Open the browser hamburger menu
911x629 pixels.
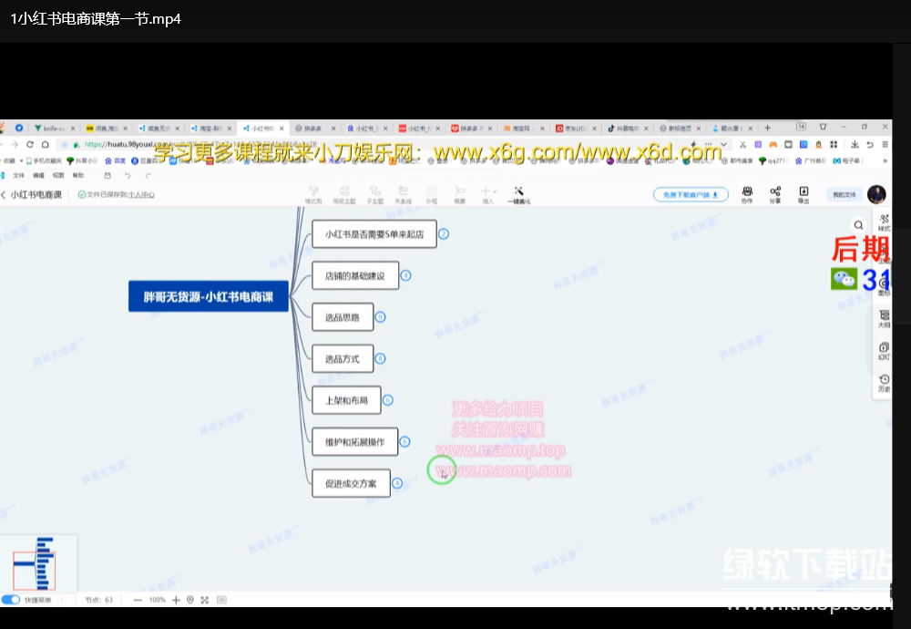tap(885, 144)
